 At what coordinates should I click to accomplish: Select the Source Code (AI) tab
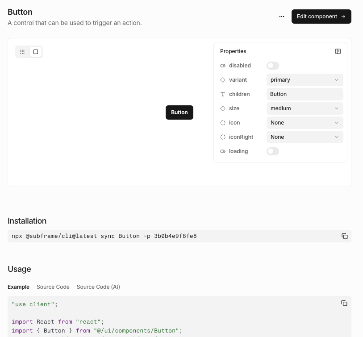(x=98, y=287)
